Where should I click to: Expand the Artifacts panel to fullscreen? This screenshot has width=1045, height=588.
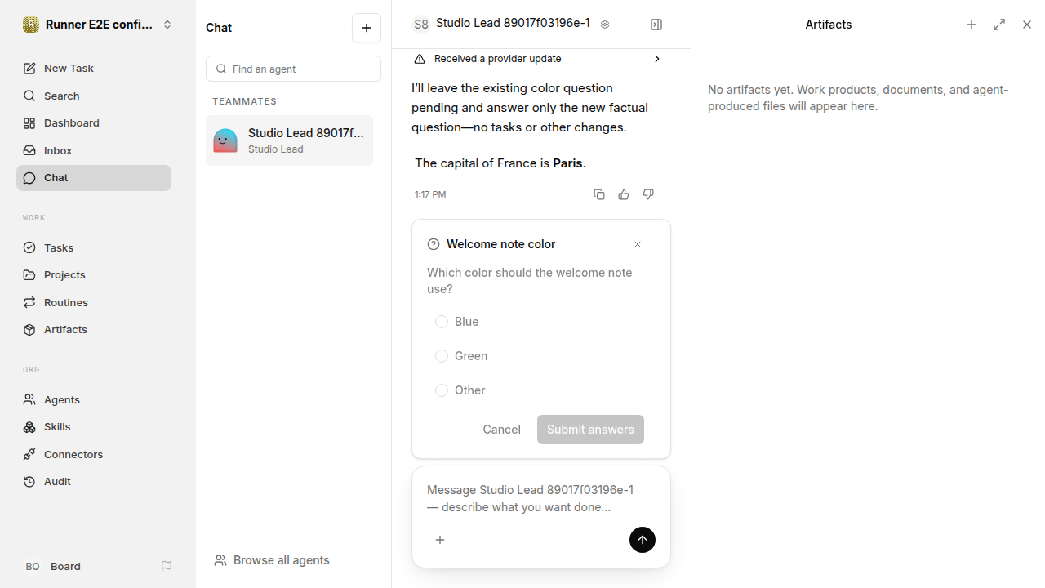click(x=999, y=24)
